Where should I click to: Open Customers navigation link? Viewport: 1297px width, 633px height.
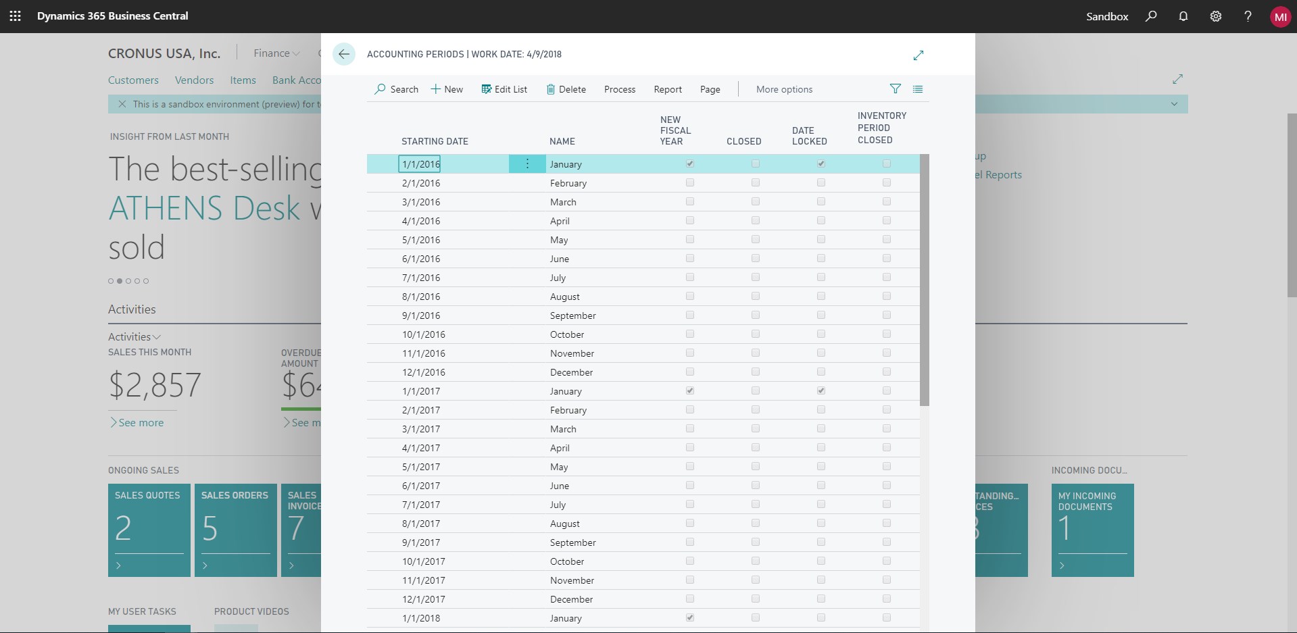[x=133, y=80]
